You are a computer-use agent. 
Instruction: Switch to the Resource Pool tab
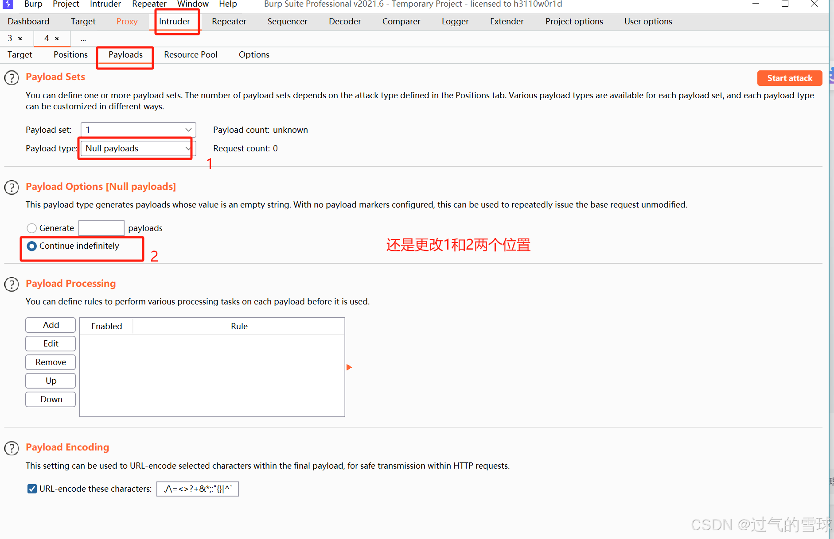(x=191, y=54)
